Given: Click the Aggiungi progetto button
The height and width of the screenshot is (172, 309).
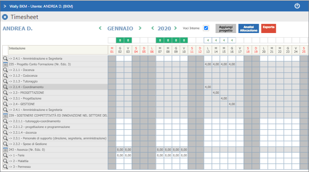Looking at the screenshot, I should coord(226,28).
